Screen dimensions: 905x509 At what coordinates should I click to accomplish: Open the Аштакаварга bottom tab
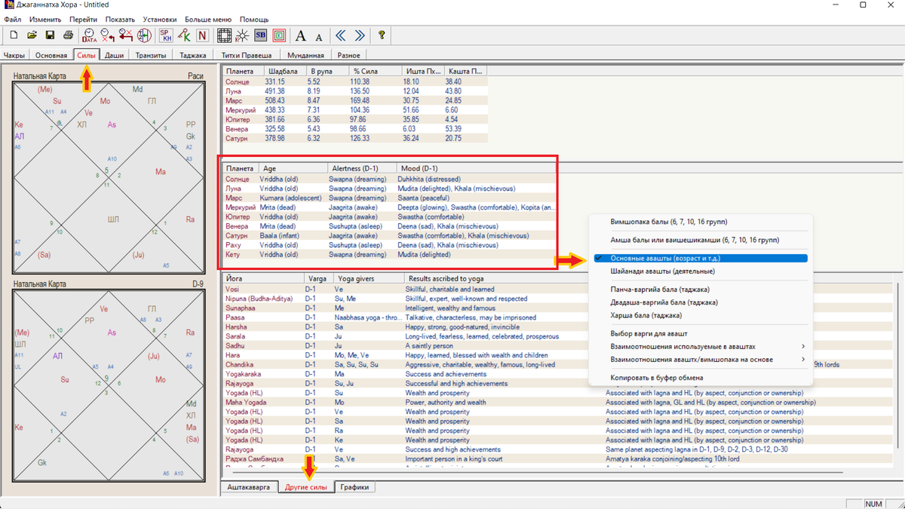pyautogui.click(x=249, y=487)
